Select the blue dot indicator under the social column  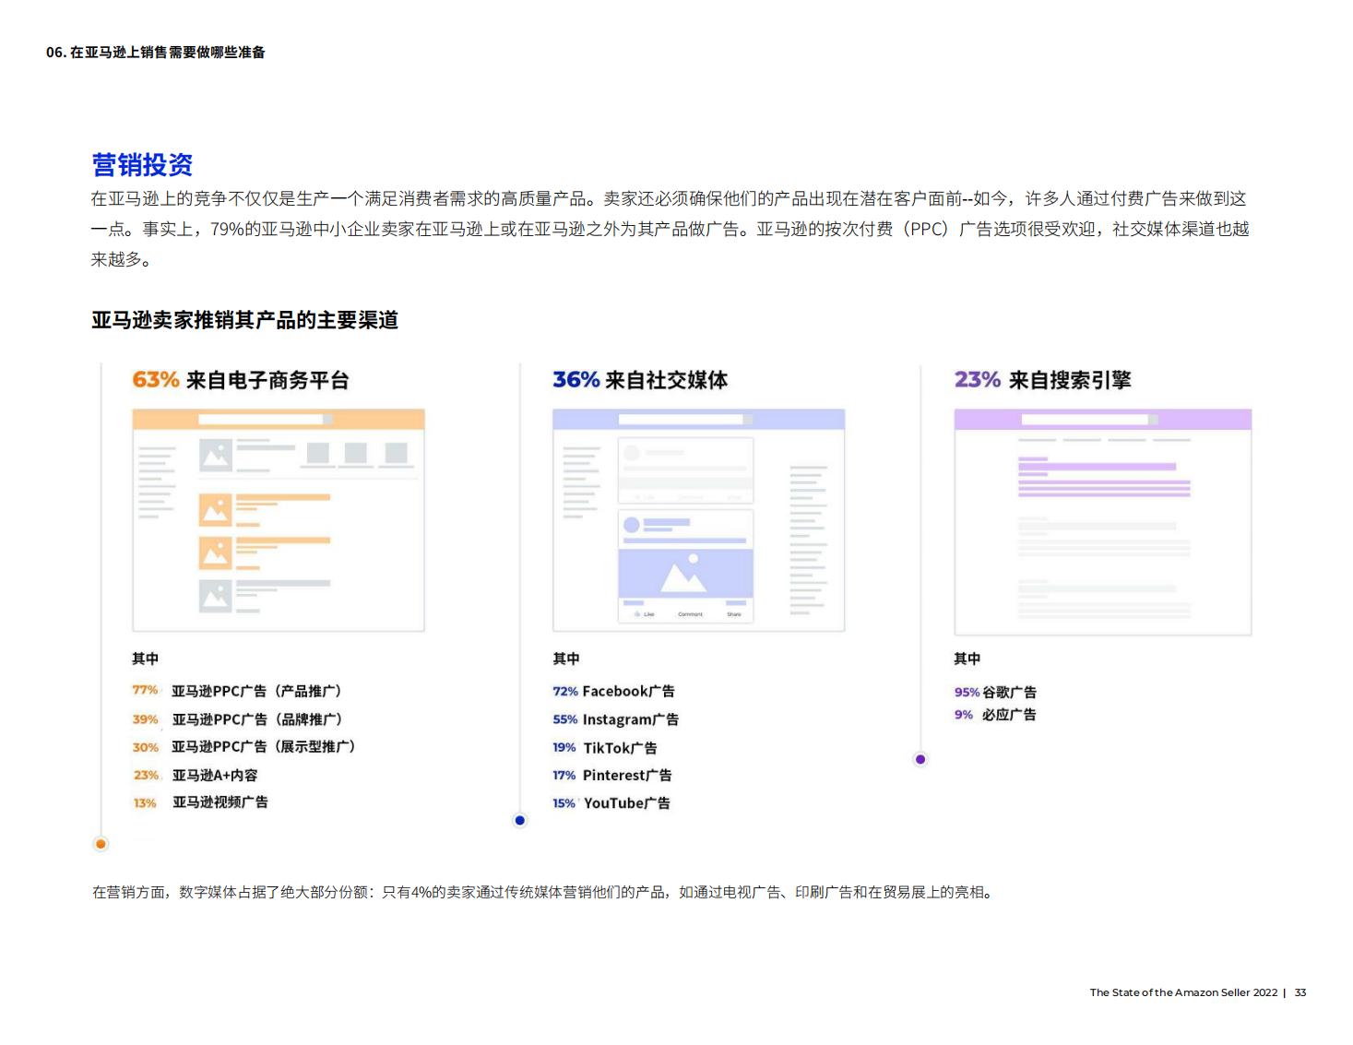(x=519, y=819)
